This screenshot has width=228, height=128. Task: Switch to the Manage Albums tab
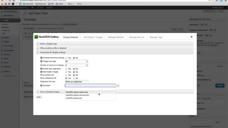[137, 37]
